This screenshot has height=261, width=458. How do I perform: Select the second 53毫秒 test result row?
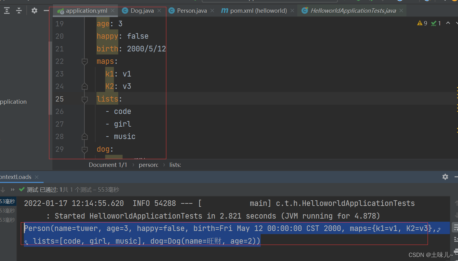click(8, 211)
